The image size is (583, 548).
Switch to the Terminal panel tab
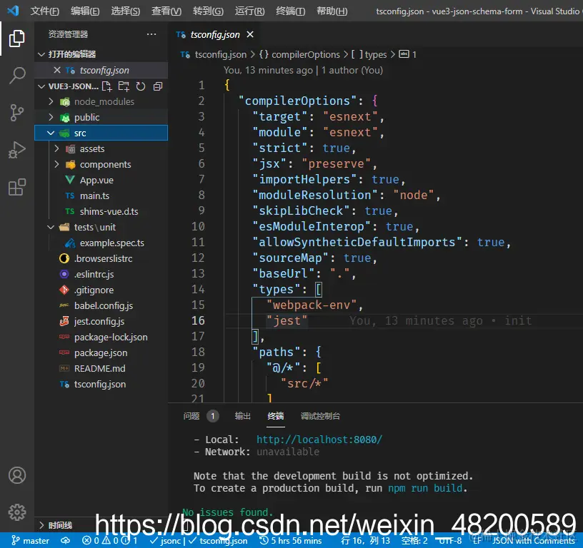pos(276,416)
